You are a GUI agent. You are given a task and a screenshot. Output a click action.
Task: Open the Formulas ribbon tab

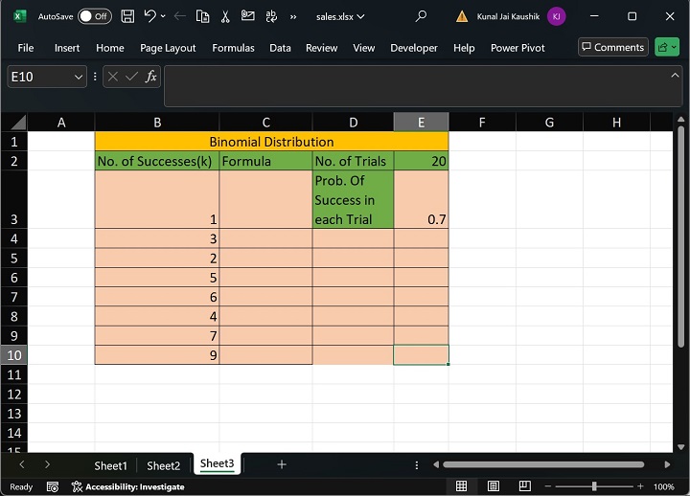(x=233, y=48)
